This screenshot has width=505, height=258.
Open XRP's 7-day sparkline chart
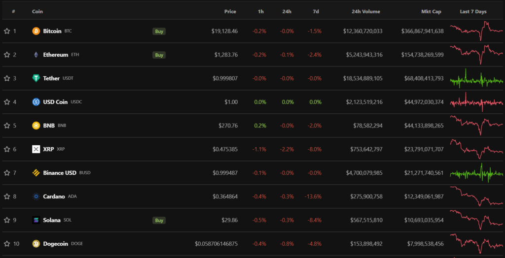click(476, 149)
